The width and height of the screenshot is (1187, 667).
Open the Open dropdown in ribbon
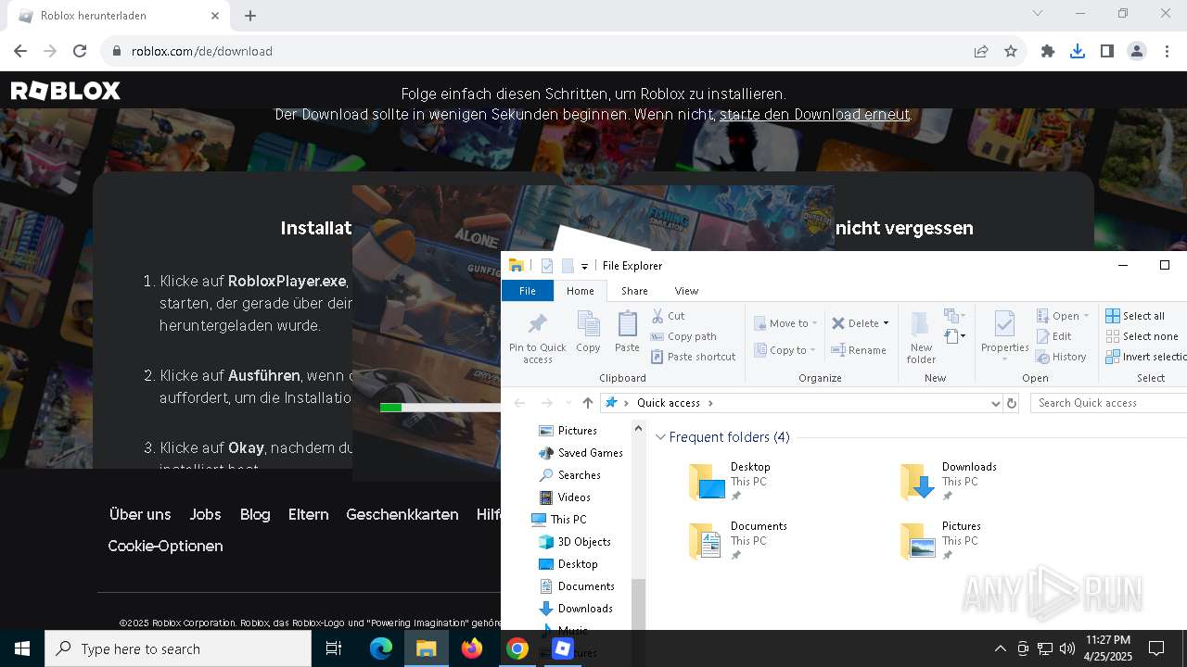tap(1063, 316)
